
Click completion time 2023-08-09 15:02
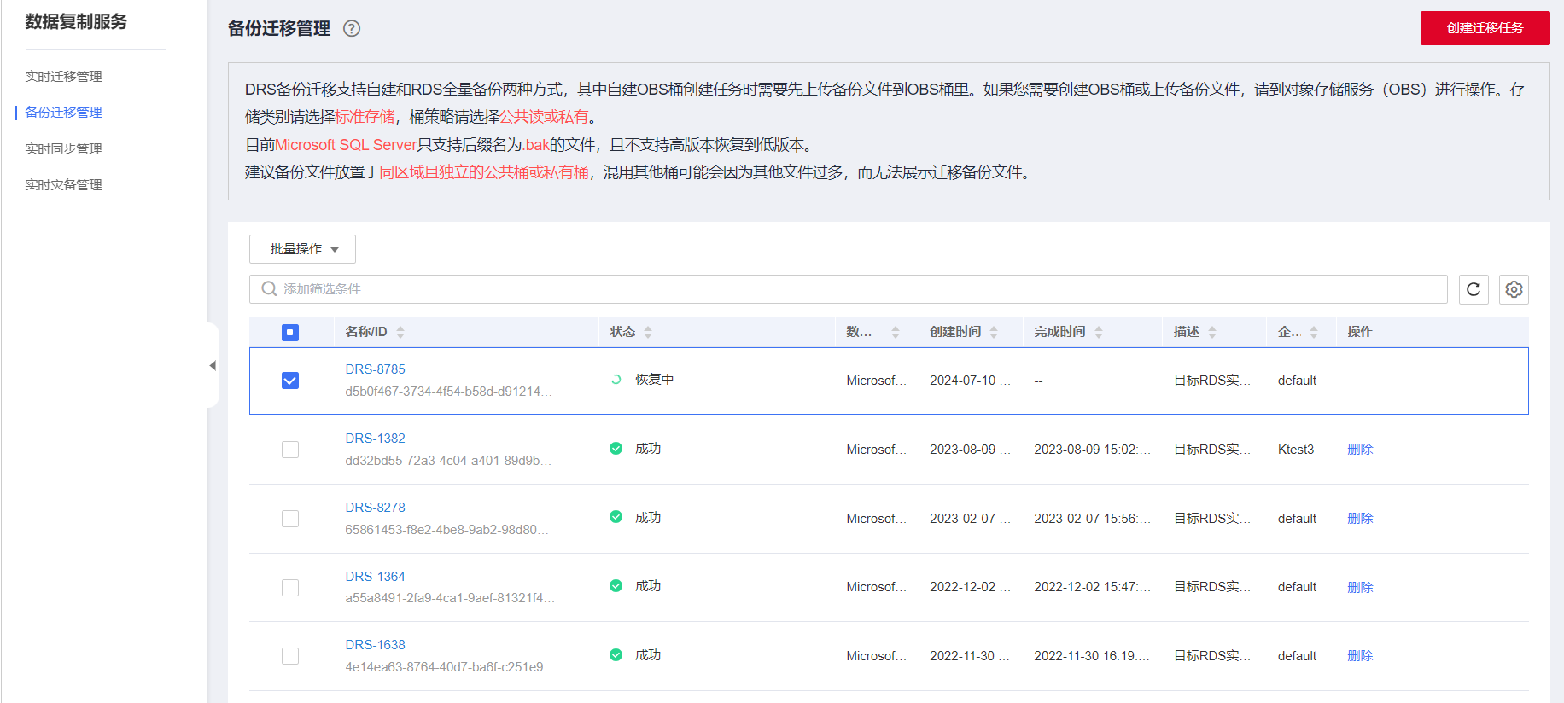[x=1092, y=450]
